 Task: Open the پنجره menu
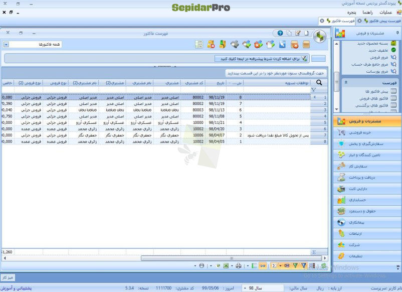point(351,12)
